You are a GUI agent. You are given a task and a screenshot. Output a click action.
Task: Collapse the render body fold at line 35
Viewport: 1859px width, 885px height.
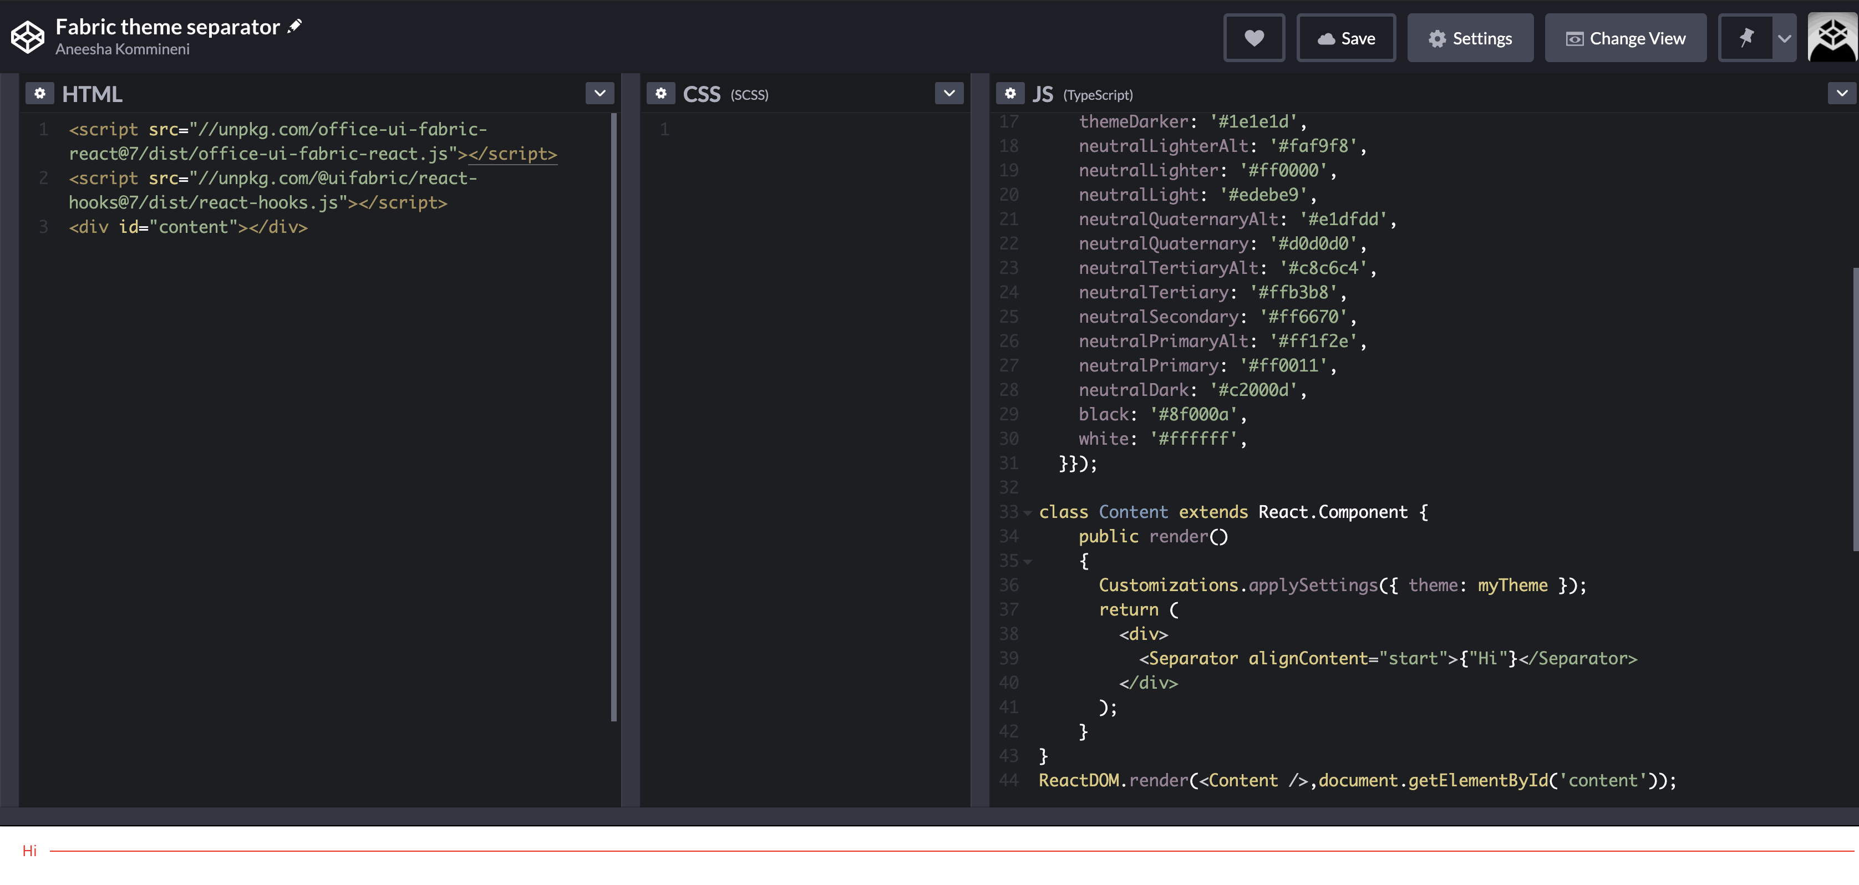(1028, 561)
